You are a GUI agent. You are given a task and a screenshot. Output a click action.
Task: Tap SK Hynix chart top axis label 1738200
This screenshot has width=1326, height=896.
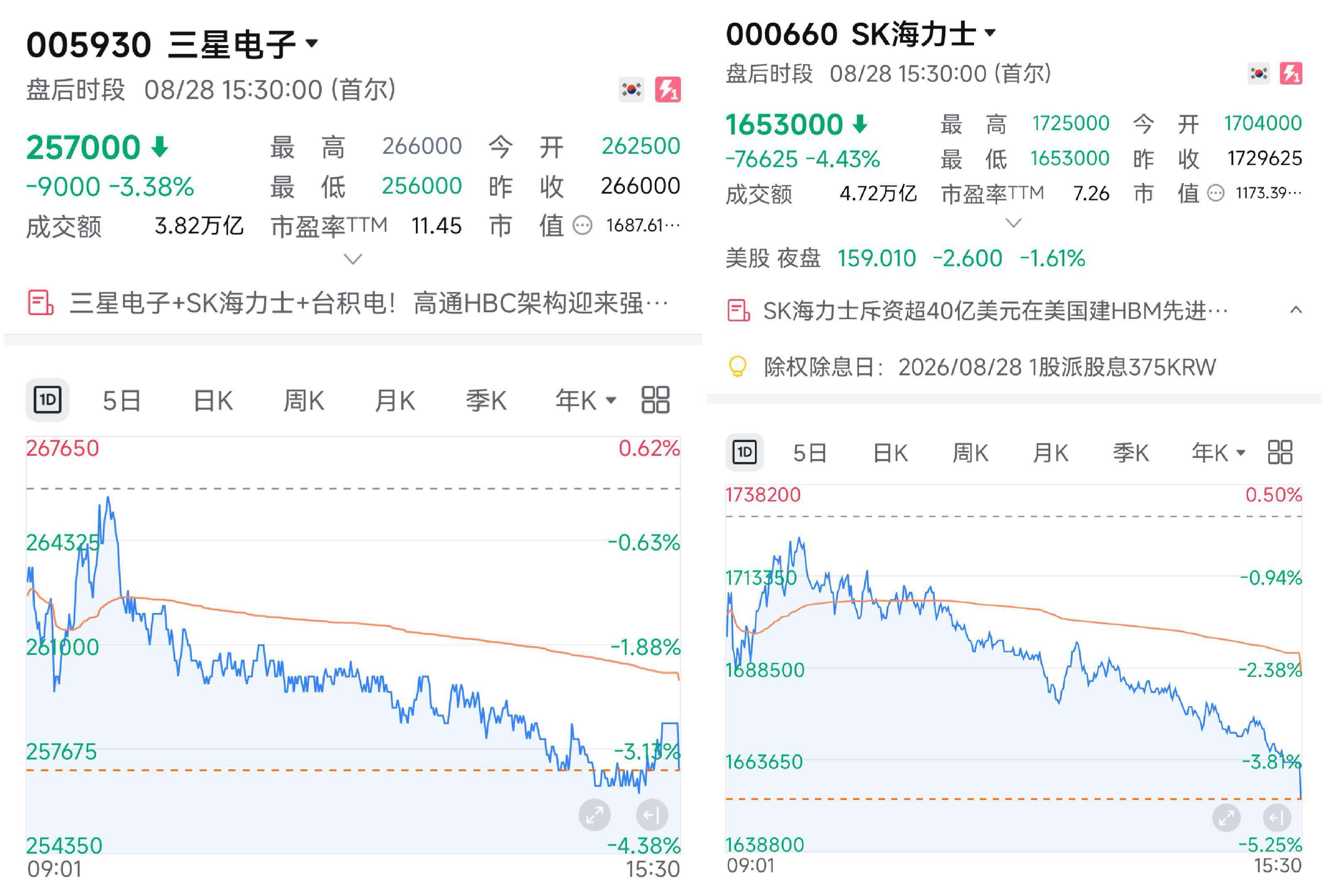tap(763, 494)
